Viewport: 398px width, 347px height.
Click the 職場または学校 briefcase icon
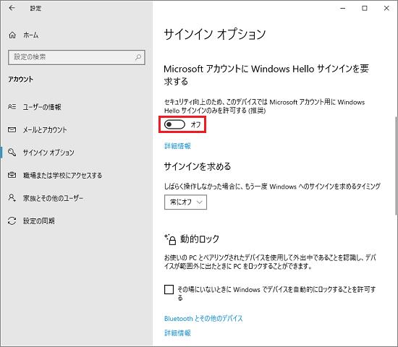pos(12,175)
